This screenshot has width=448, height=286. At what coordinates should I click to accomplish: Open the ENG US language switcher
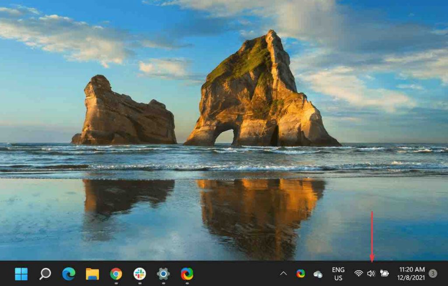pos(338,274)
